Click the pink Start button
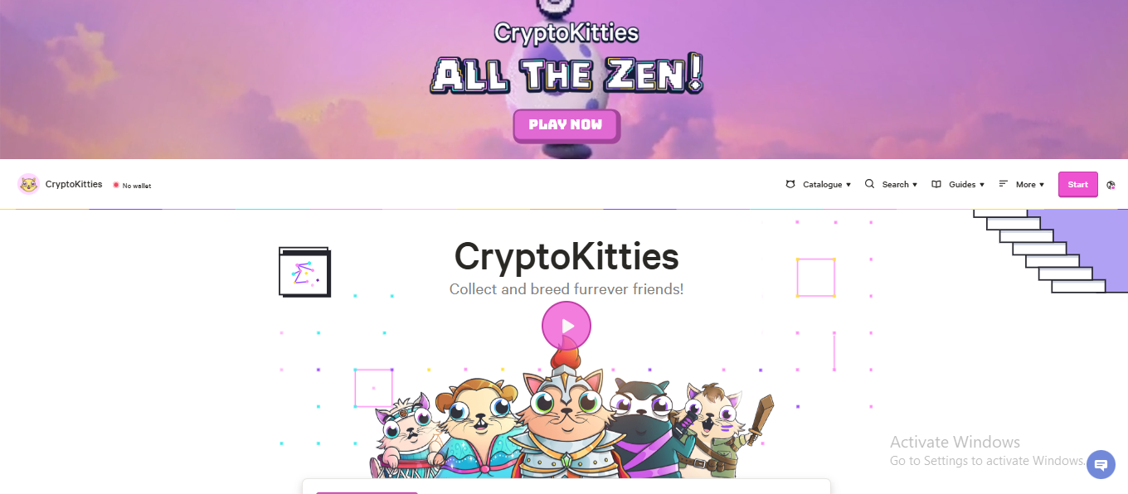Image resolution: width=1128 pixels, height=494 pixels. (x=1078, y=184)
